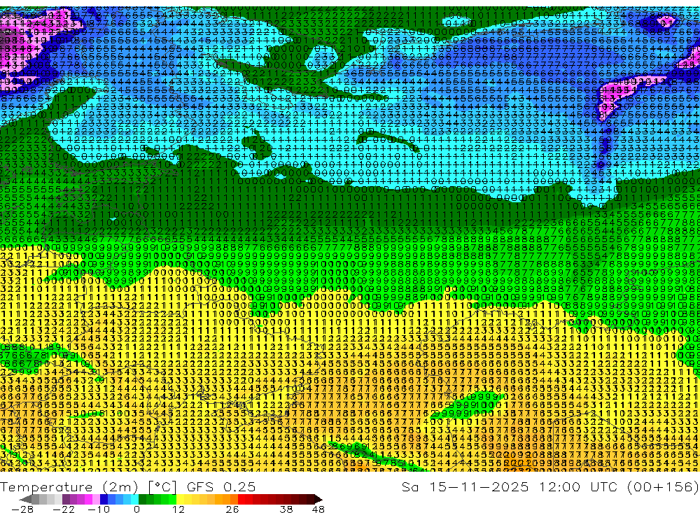Click the '-22' legend value
The image size is (700, 513).
click(64, 510)
